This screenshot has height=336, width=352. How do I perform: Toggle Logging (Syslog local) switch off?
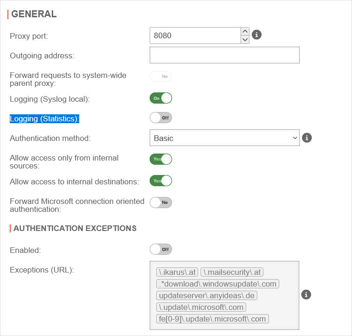[x=161, y=98]
